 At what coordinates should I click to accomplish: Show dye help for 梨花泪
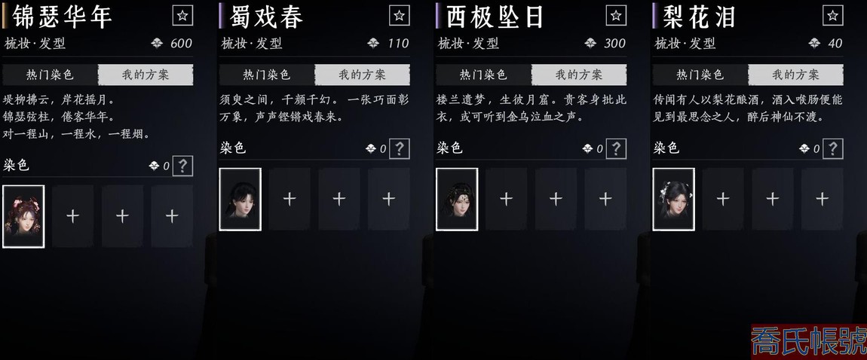tap(833, 148)
